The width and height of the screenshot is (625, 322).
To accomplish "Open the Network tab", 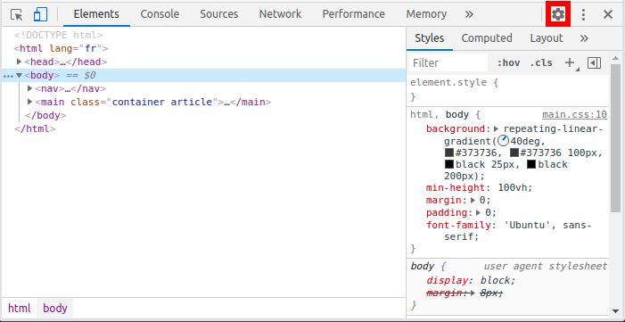I will pyautogui.click(x=280, y=14).
